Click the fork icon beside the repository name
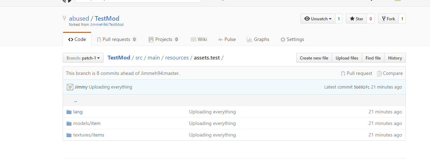Viewport: 430px width, 161px height. (64, 18)
